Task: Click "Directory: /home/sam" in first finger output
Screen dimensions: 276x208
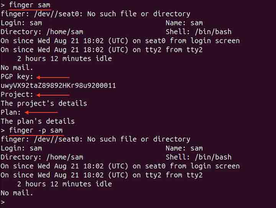Action: pyautogui.click(x=42, y=32)
